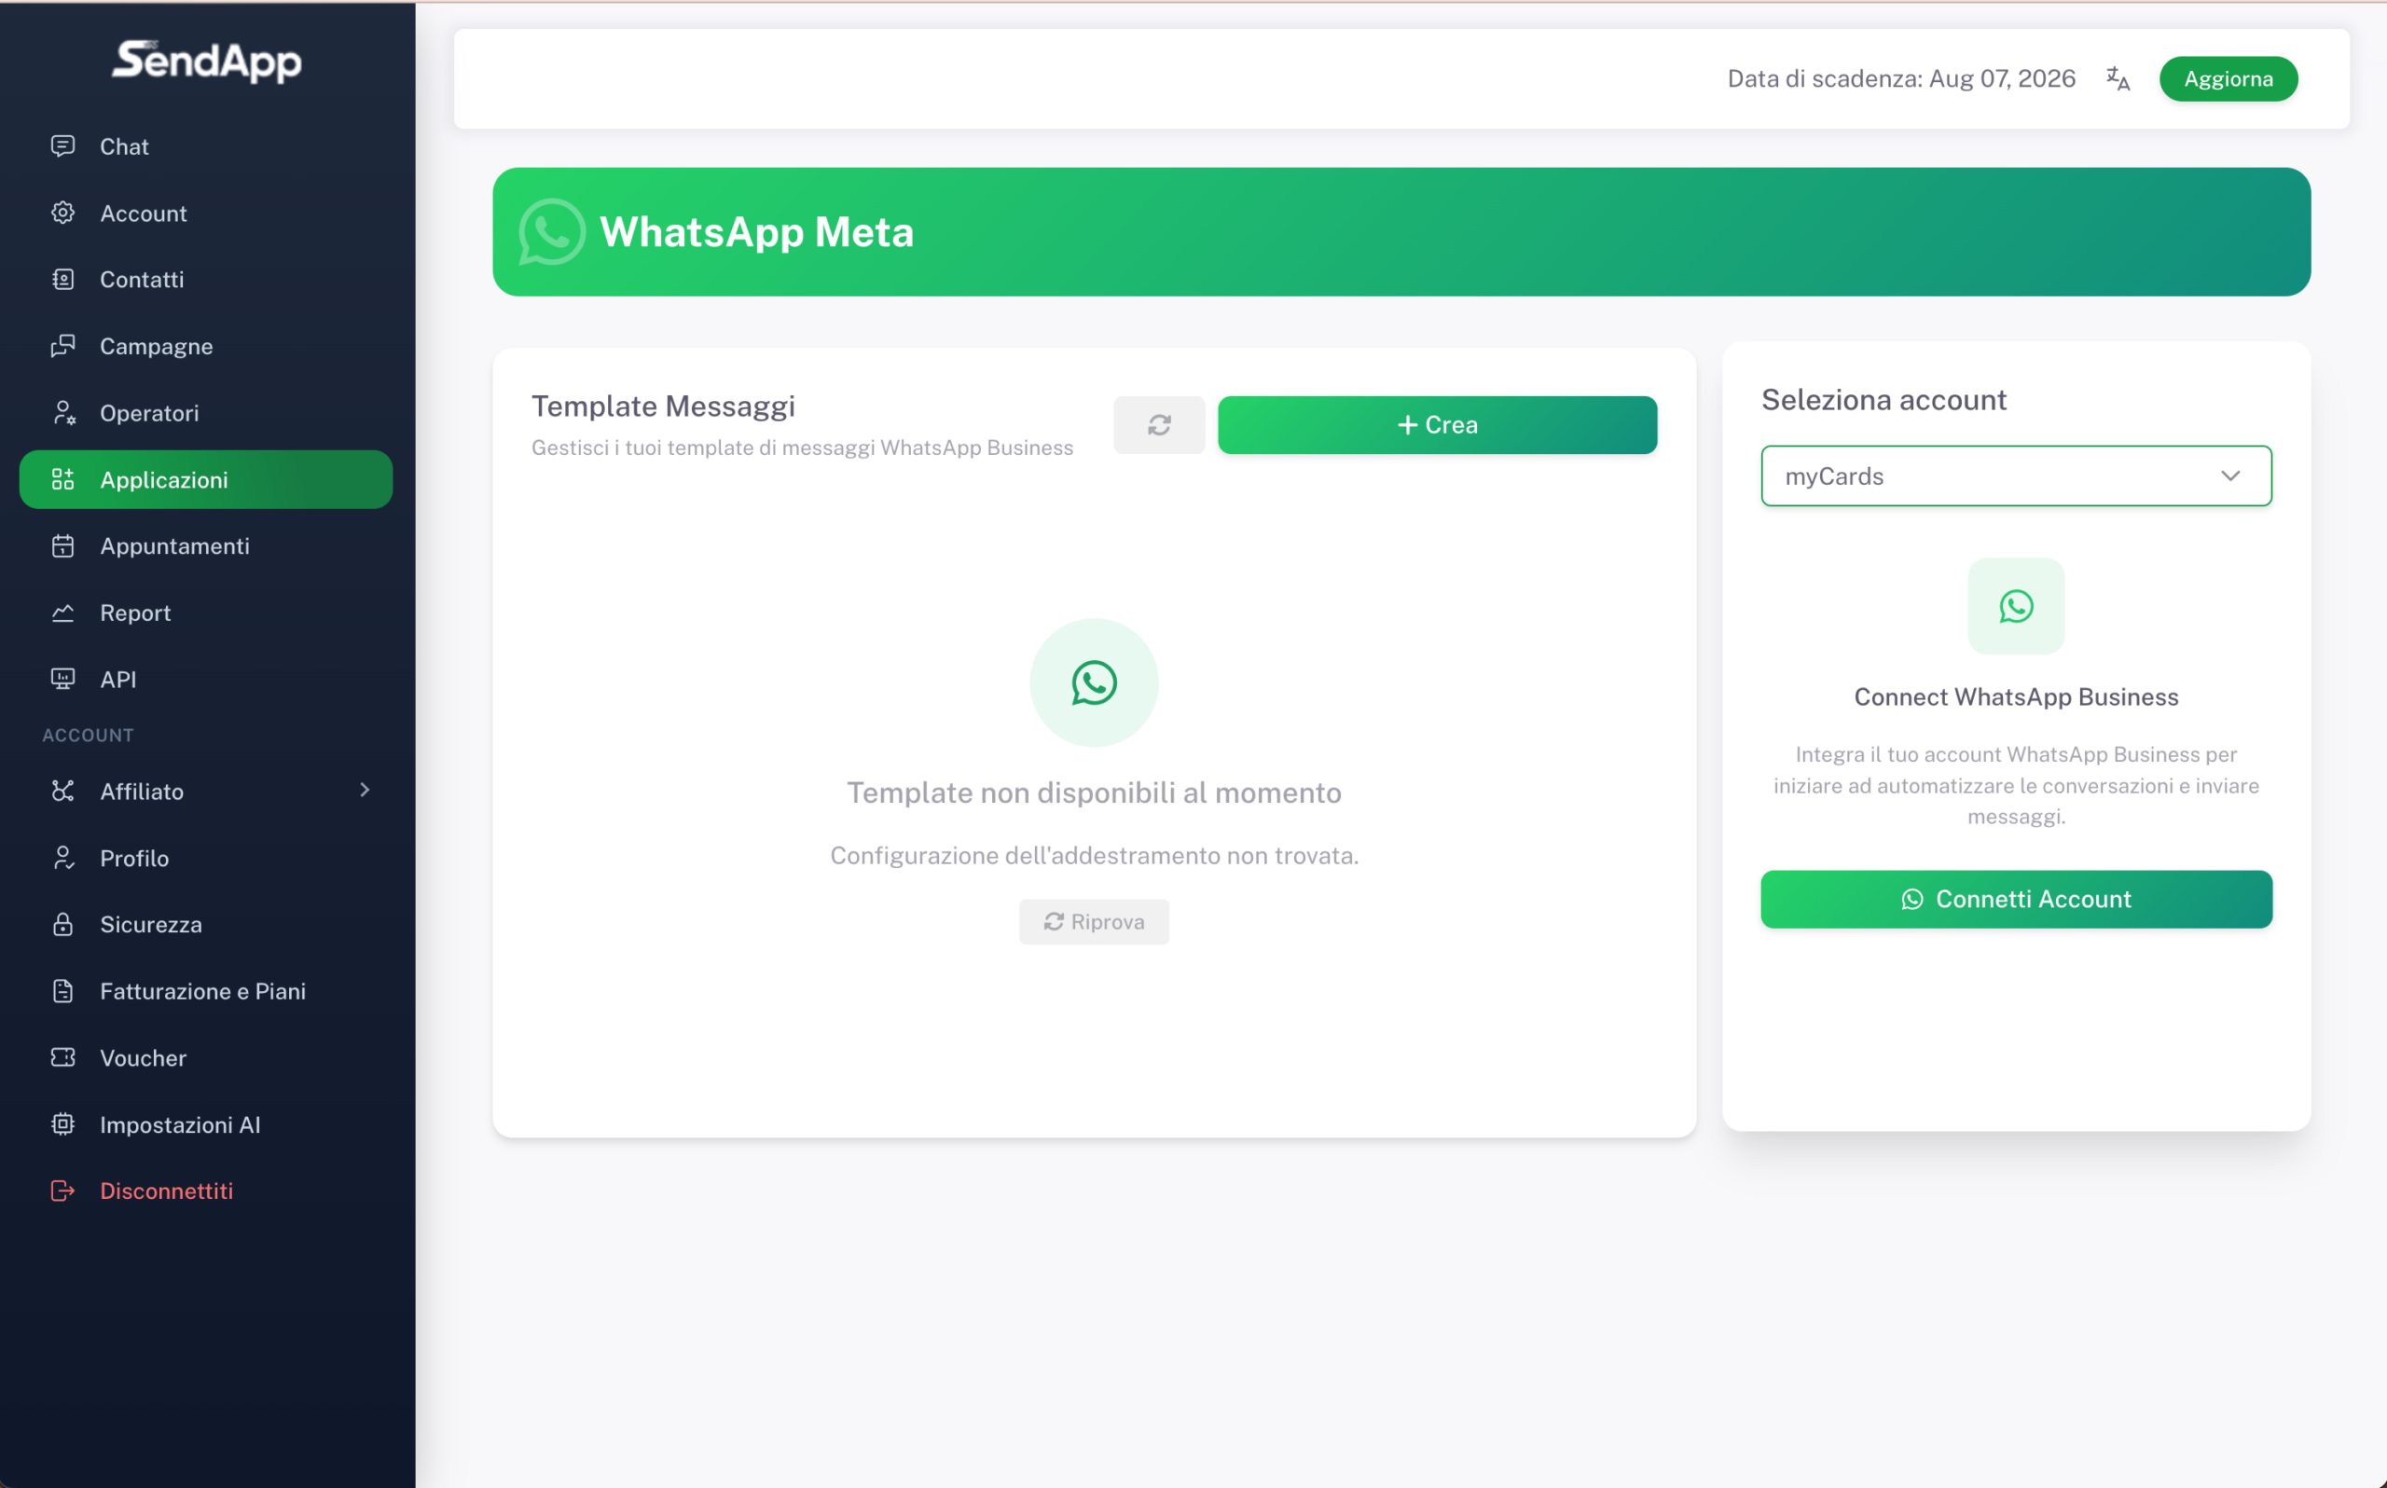Click the Sicurezza padlock icon

pyautogui.click(x=63, y=924)
